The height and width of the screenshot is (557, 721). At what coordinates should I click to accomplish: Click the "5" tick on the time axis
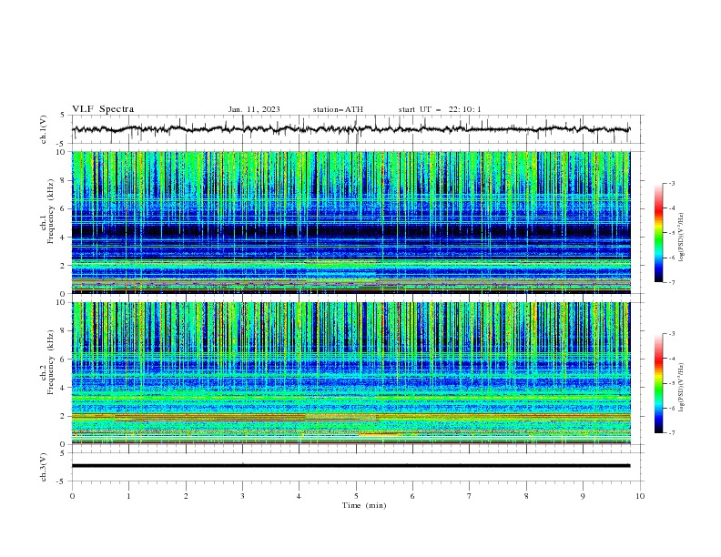pyautogui.click(x=356, y=496)
